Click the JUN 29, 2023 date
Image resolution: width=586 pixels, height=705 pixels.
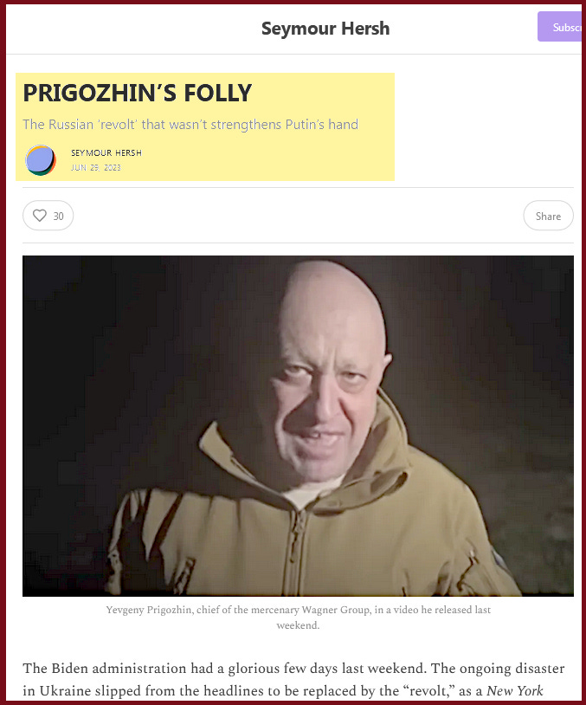(x=96, y=168)
